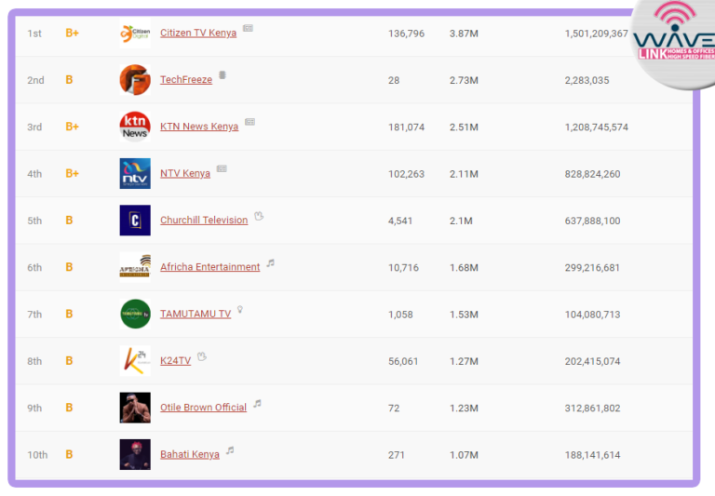Click the 828,824,260 views value

point(592,174)
